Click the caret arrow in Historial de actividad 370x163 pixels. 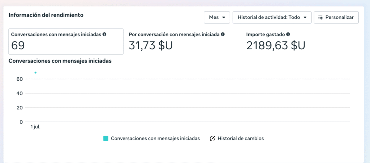[x=305, y=17]
